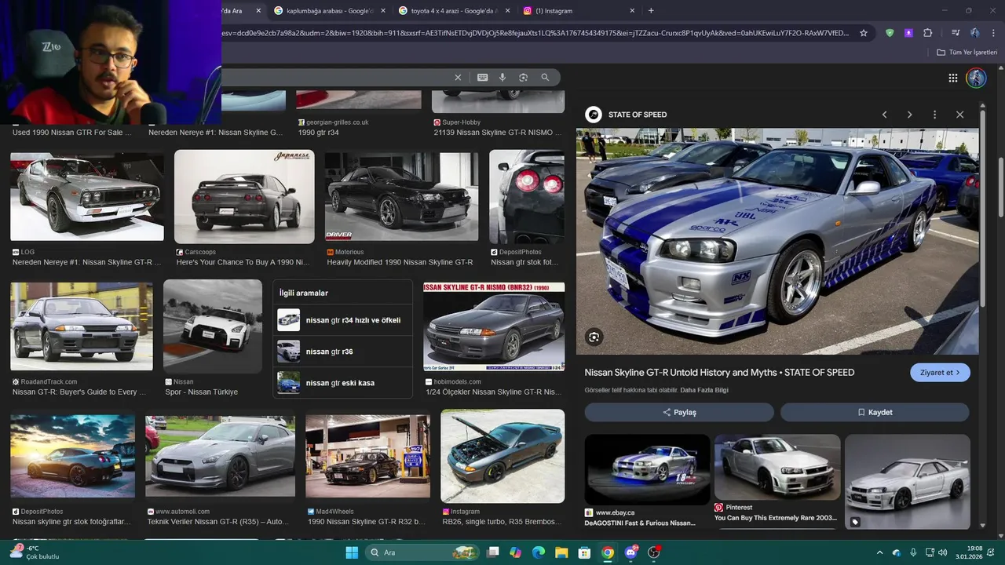
Task: Open the Google account profile picture
Action: click(x=976, y=78)
